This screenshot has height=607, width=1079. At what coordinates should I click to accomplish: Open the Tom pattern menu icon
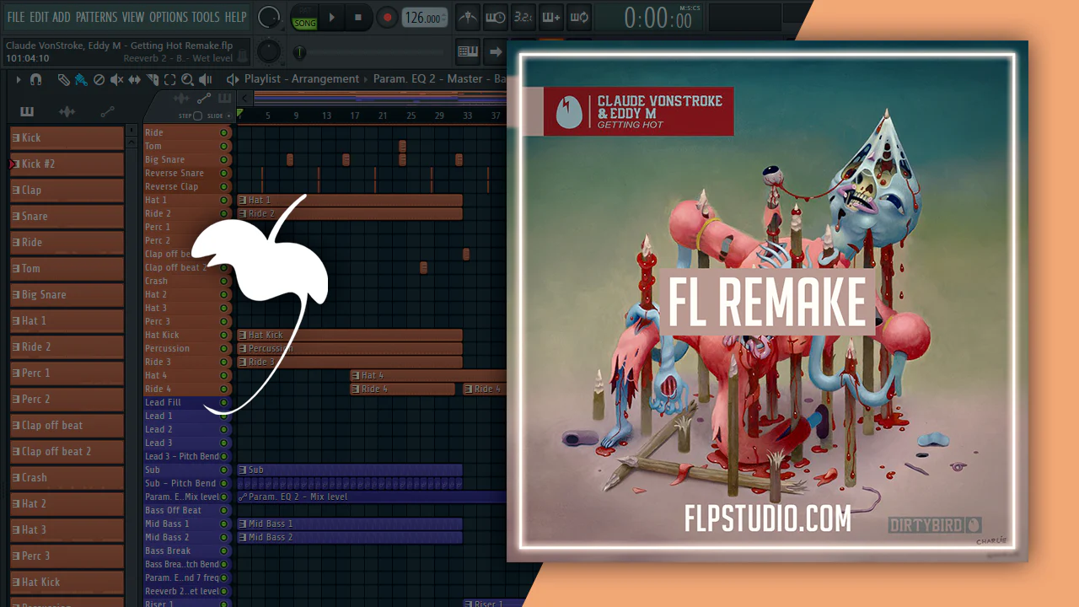point(16,268)
